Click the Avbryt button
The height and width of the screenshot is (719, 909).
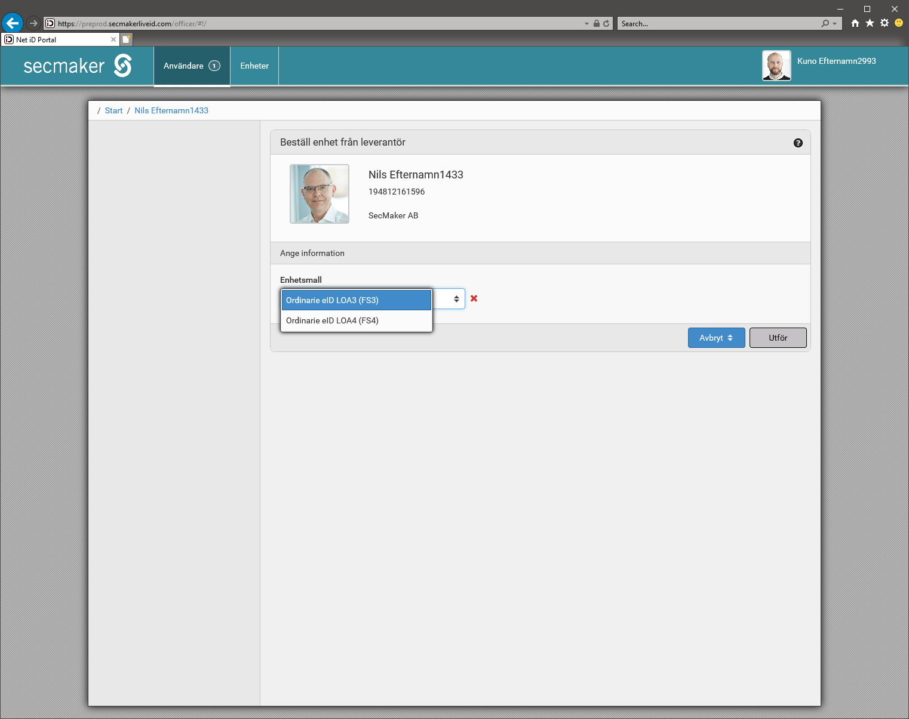tap(716, 338)
